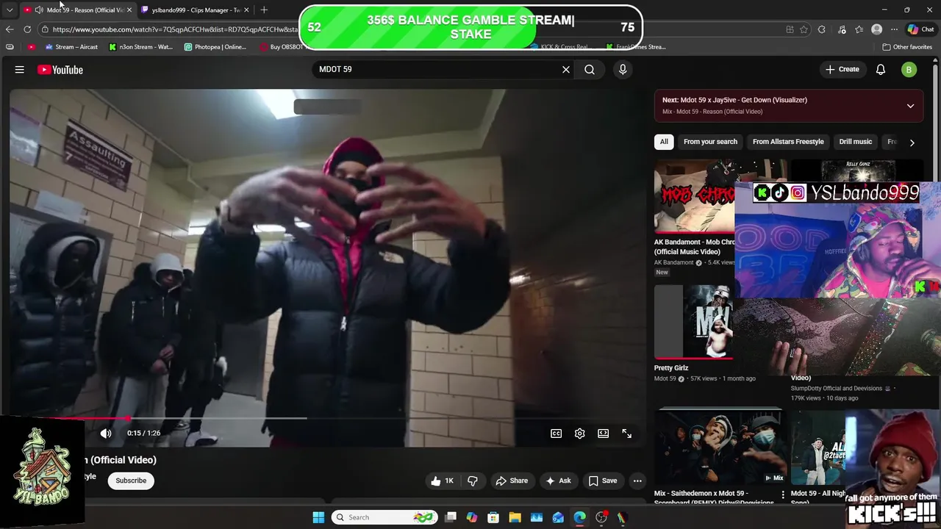
Task: Open File Explorer from the taskbar
Action: 515,517
